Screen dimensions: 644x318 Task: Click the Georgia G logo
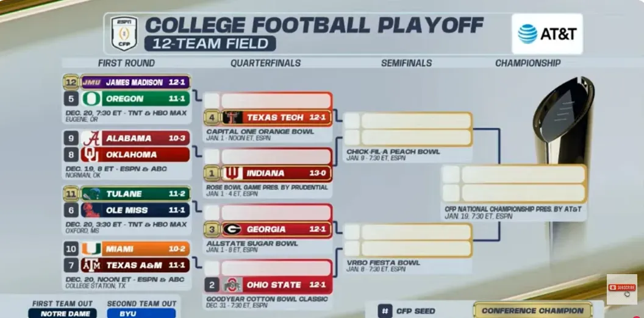click(x=232, y=230)
